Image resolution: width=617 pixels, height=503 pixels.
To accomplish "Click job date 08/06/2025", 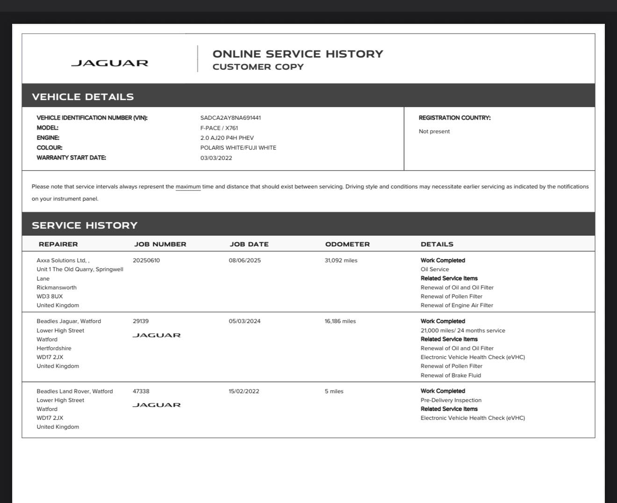I will tap(245, 260).
